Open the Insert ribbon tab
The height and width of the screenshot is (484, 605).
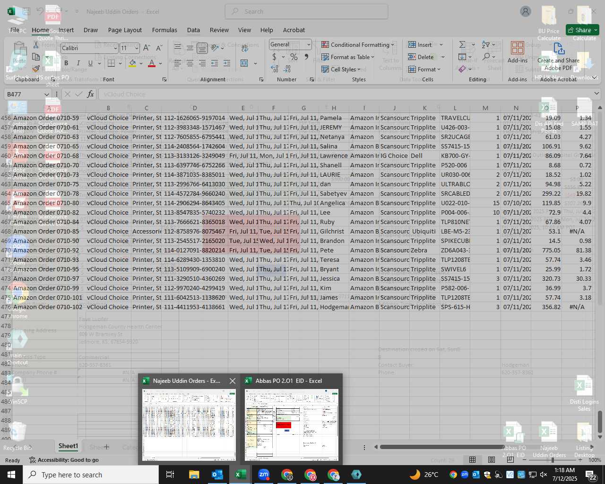coord(66,30)
